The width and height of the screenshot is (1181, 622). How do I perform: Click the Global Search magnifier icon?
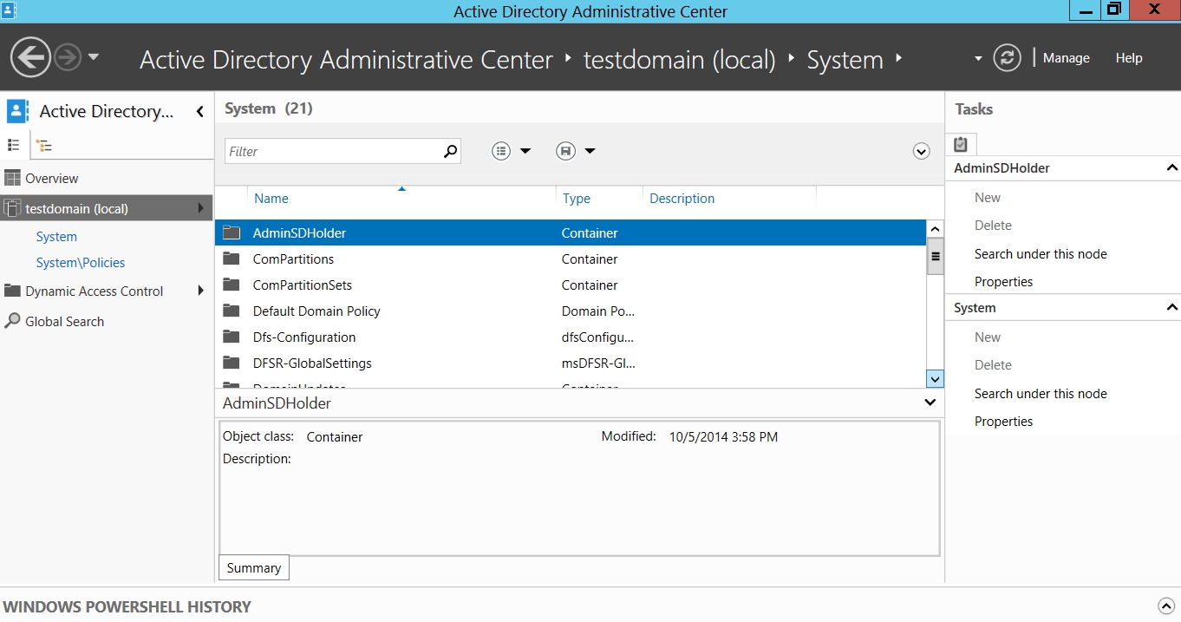[x=12, y=321]
